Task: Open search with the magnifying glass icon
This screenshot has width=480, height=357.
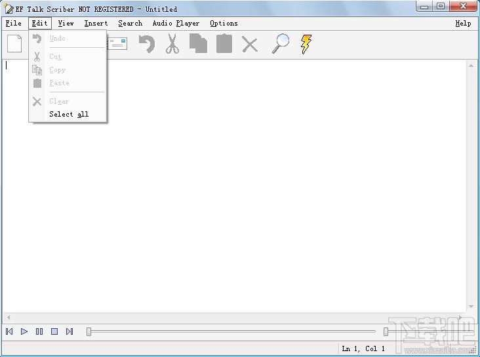Action: [281, 44]
